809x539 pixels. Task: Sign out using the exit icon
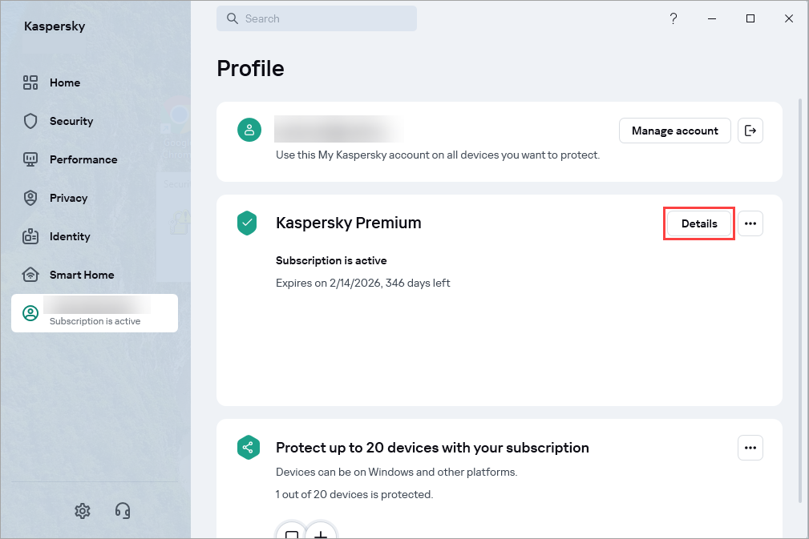tap(750, 130)
